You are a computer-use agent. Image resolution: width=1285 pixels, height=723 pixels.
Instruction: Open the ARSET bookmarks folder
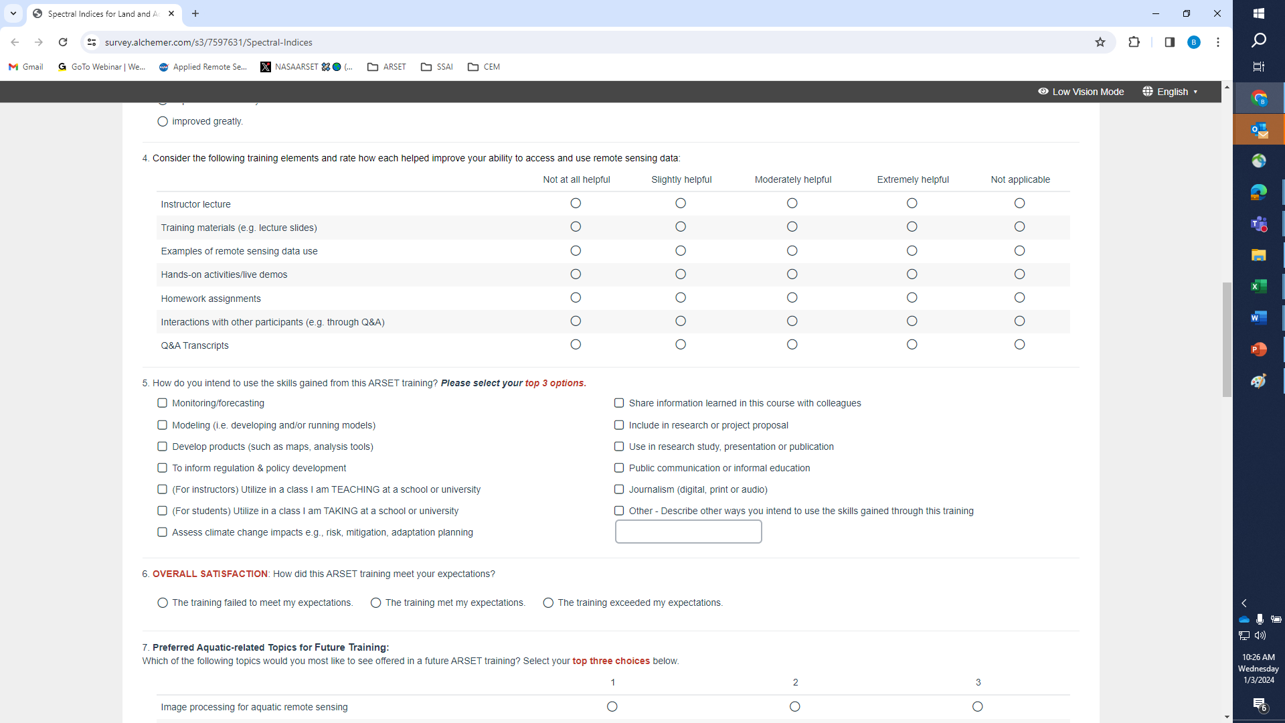tap(387, 67)
